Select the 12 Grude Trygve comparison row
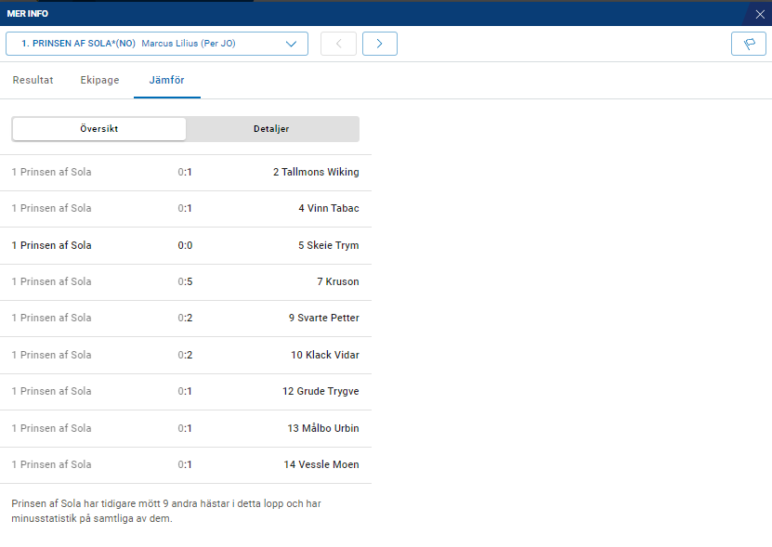 coord(186,392)
